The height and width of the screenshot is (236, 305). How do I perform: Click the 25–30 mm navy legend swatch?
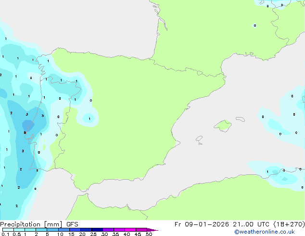click(97, 230)
